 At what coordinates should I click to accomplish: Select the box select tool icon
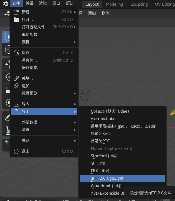tap(6, 37)
